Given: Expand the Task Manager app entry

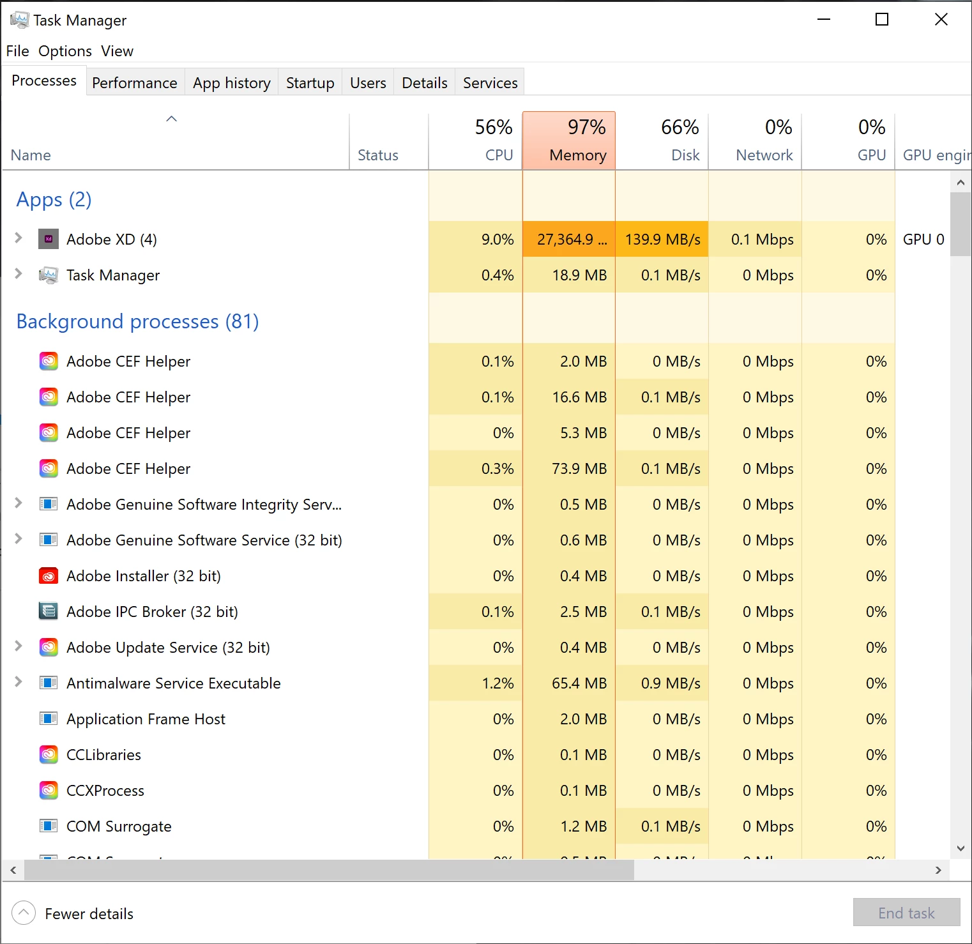Looking at the screenshot, I should pos(19,274).
